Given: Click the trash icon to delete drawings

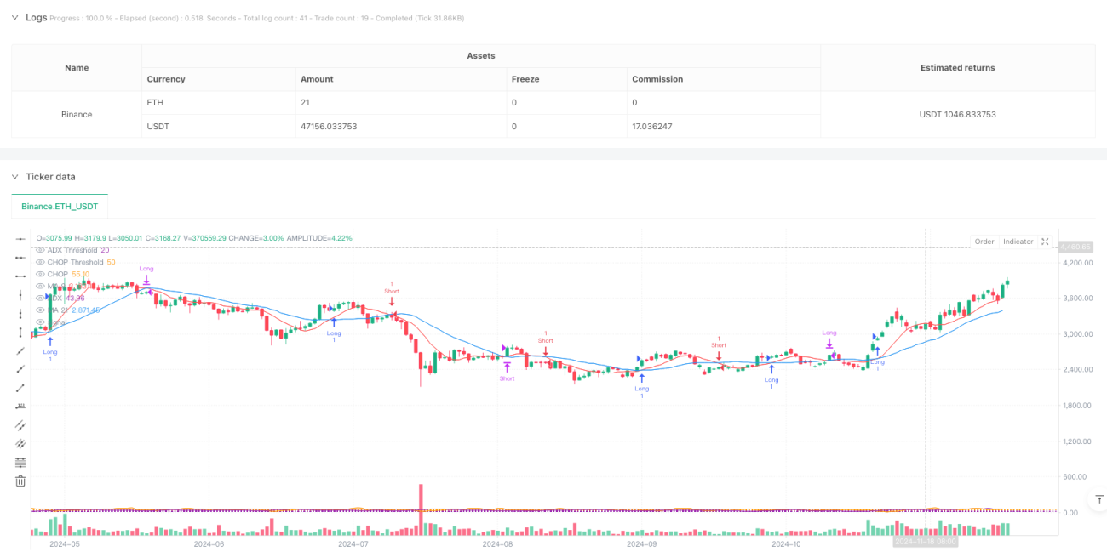Looking at the screenshot, I should (x=21, y=481).
